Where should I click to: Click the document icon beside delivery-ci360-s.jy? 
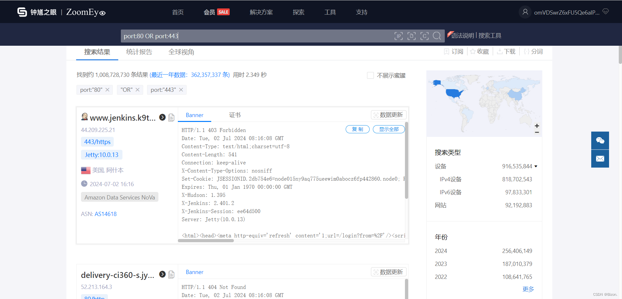tap(171, 274)
